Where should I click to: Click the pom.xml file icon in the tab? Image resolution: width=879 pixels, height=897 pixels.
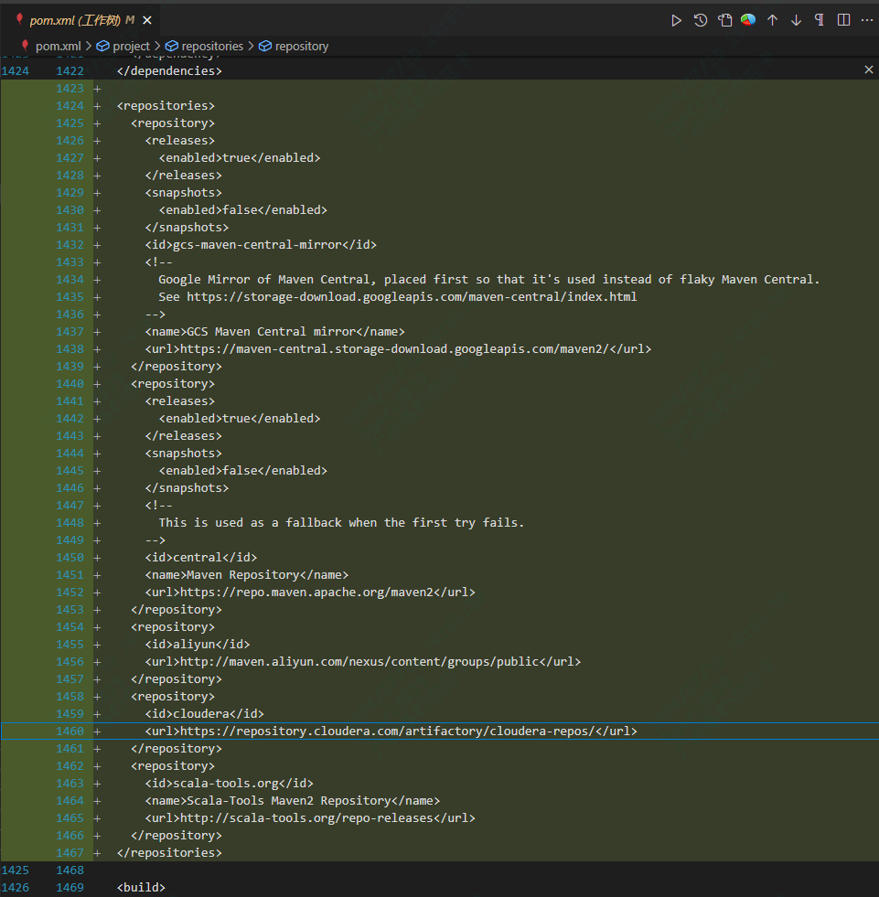(x=19, y=20)
